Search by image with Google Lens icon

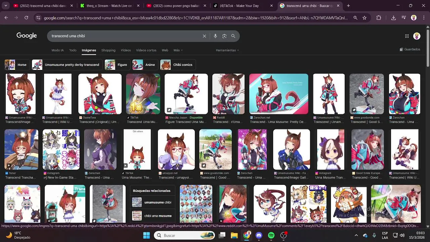tap(224, 36)
